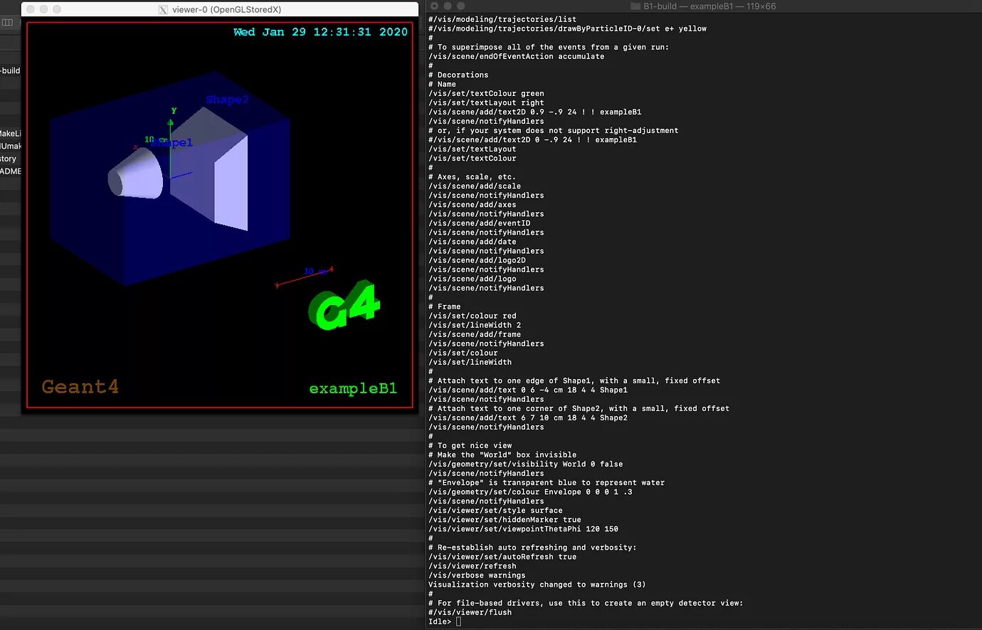
Task: Click the /vis/scene/add/text line for Shape2
Action: point(528,417)
